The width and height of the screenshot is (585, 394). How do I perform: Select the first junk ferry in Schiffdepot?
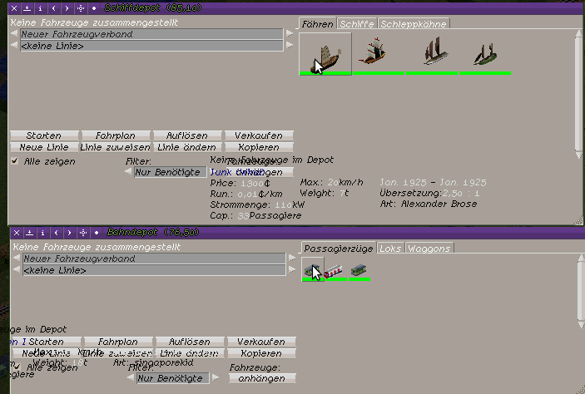point(325,53)
